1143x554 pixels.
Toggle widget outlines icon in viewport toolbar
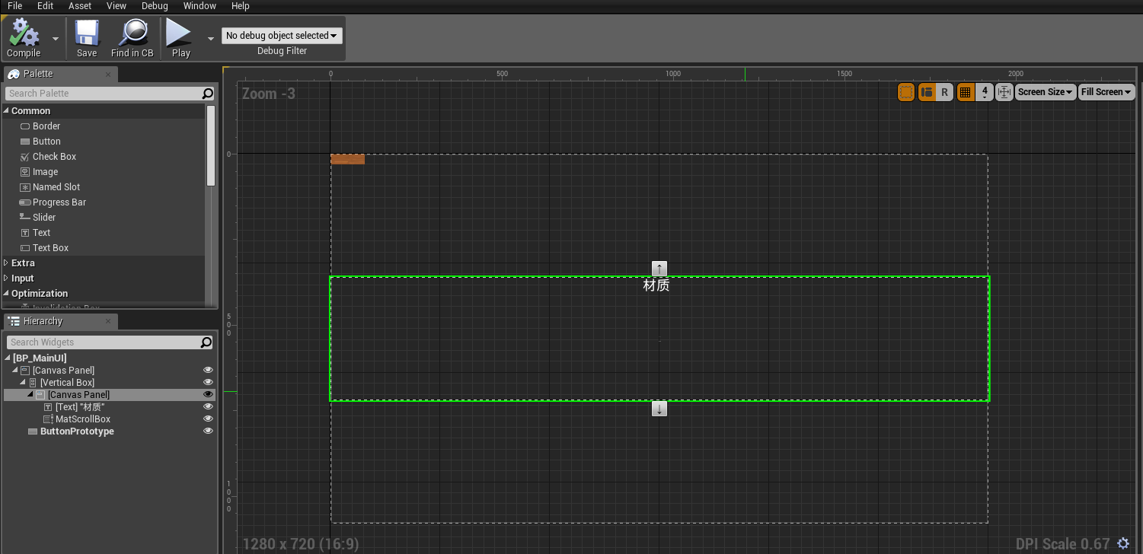906,92
